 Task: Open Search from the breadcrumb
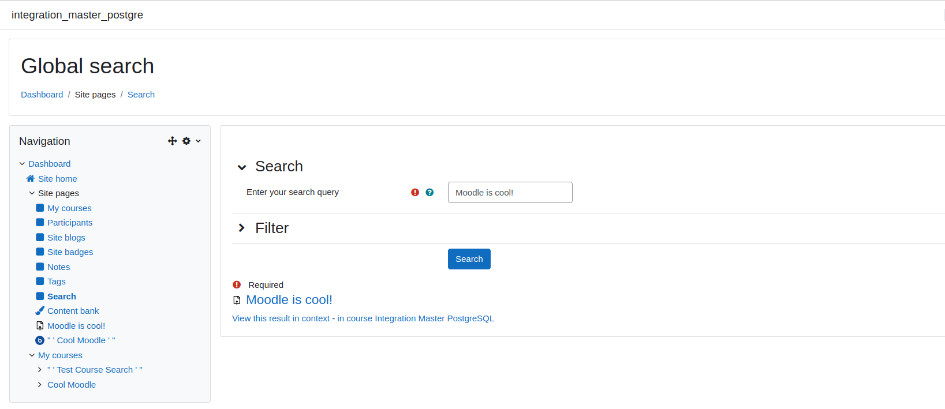coord(141,95)
